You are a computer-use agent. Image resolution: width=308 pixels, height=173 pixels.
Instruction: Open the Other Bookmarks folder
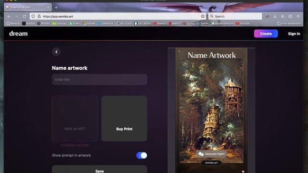pyautogui.click(x=289, y=24)
